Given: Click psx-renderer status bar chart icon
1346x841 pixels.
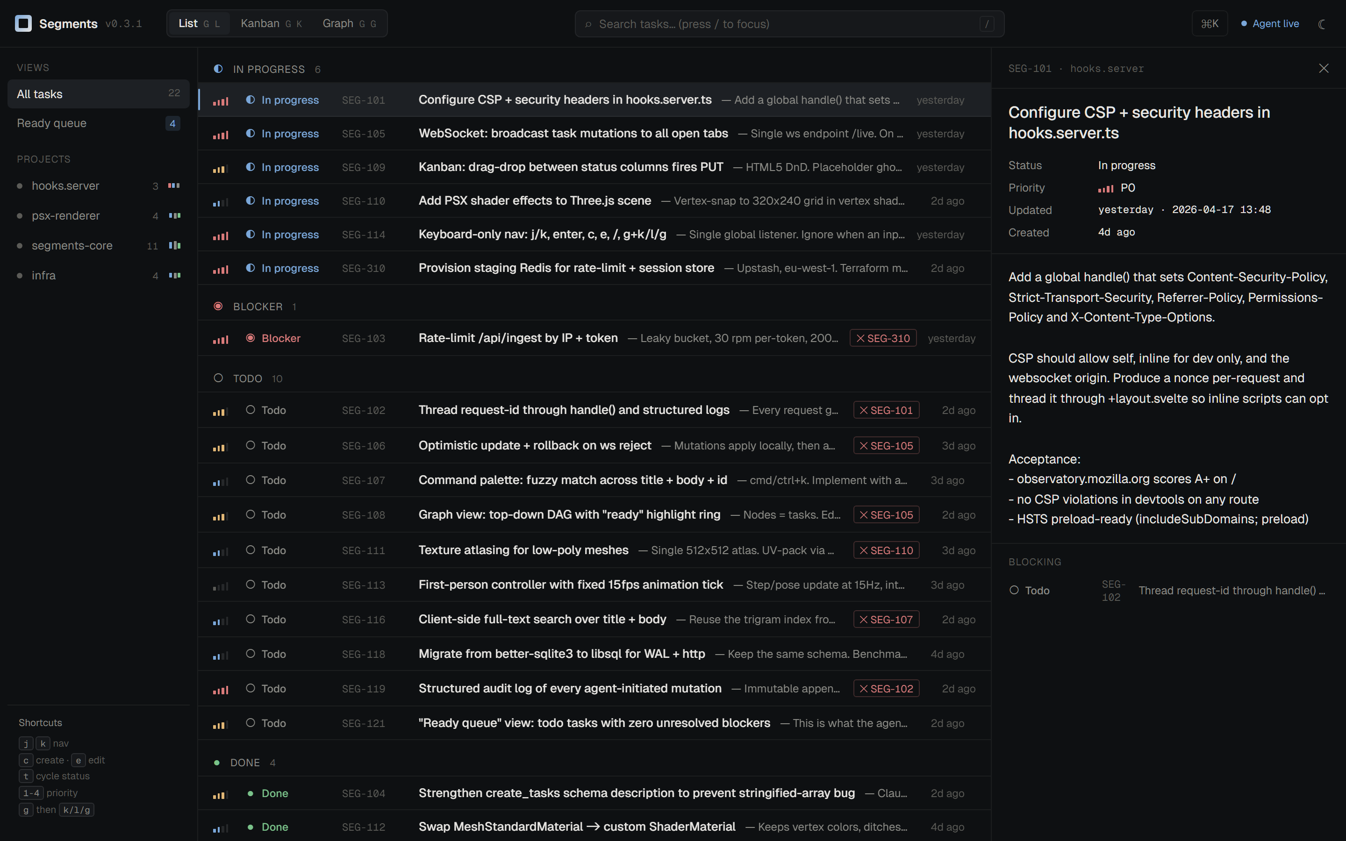Looking at the screenshot, I should [175, 216].
